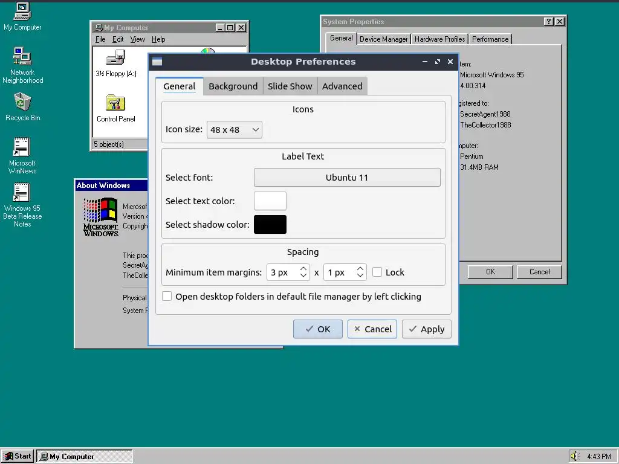Image resolution: width=619 pixels, height=464 pixels.
Task: Maximize the My Computer window
Action: (x=230, y=28)
